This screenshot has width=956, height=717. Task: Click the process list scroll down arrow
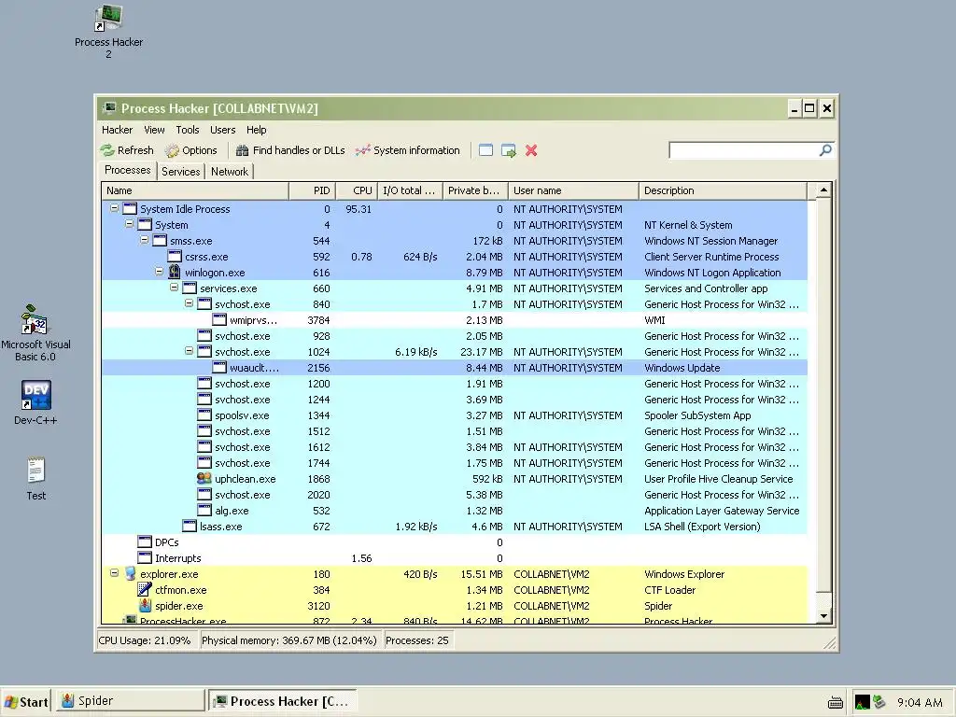(823, 616)
